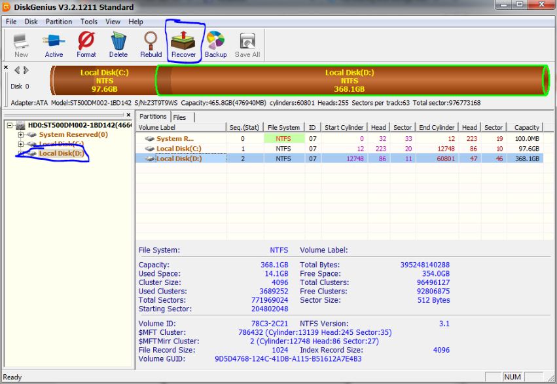Click the New partition toolbar icon

pyautogui.click(x=21, y=45)
